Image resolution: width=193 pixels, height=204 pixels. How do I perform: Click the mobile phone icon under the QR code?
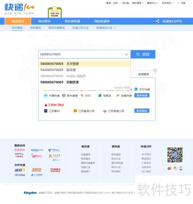(x=181, y=168)
